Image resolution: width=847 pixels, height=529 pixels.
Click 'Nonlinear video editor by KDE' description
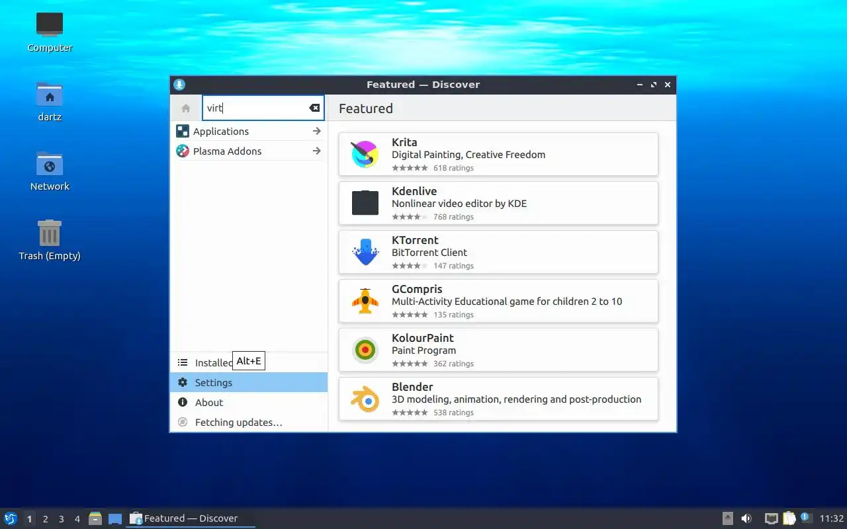pyautogui.click(x=459, y=204)
